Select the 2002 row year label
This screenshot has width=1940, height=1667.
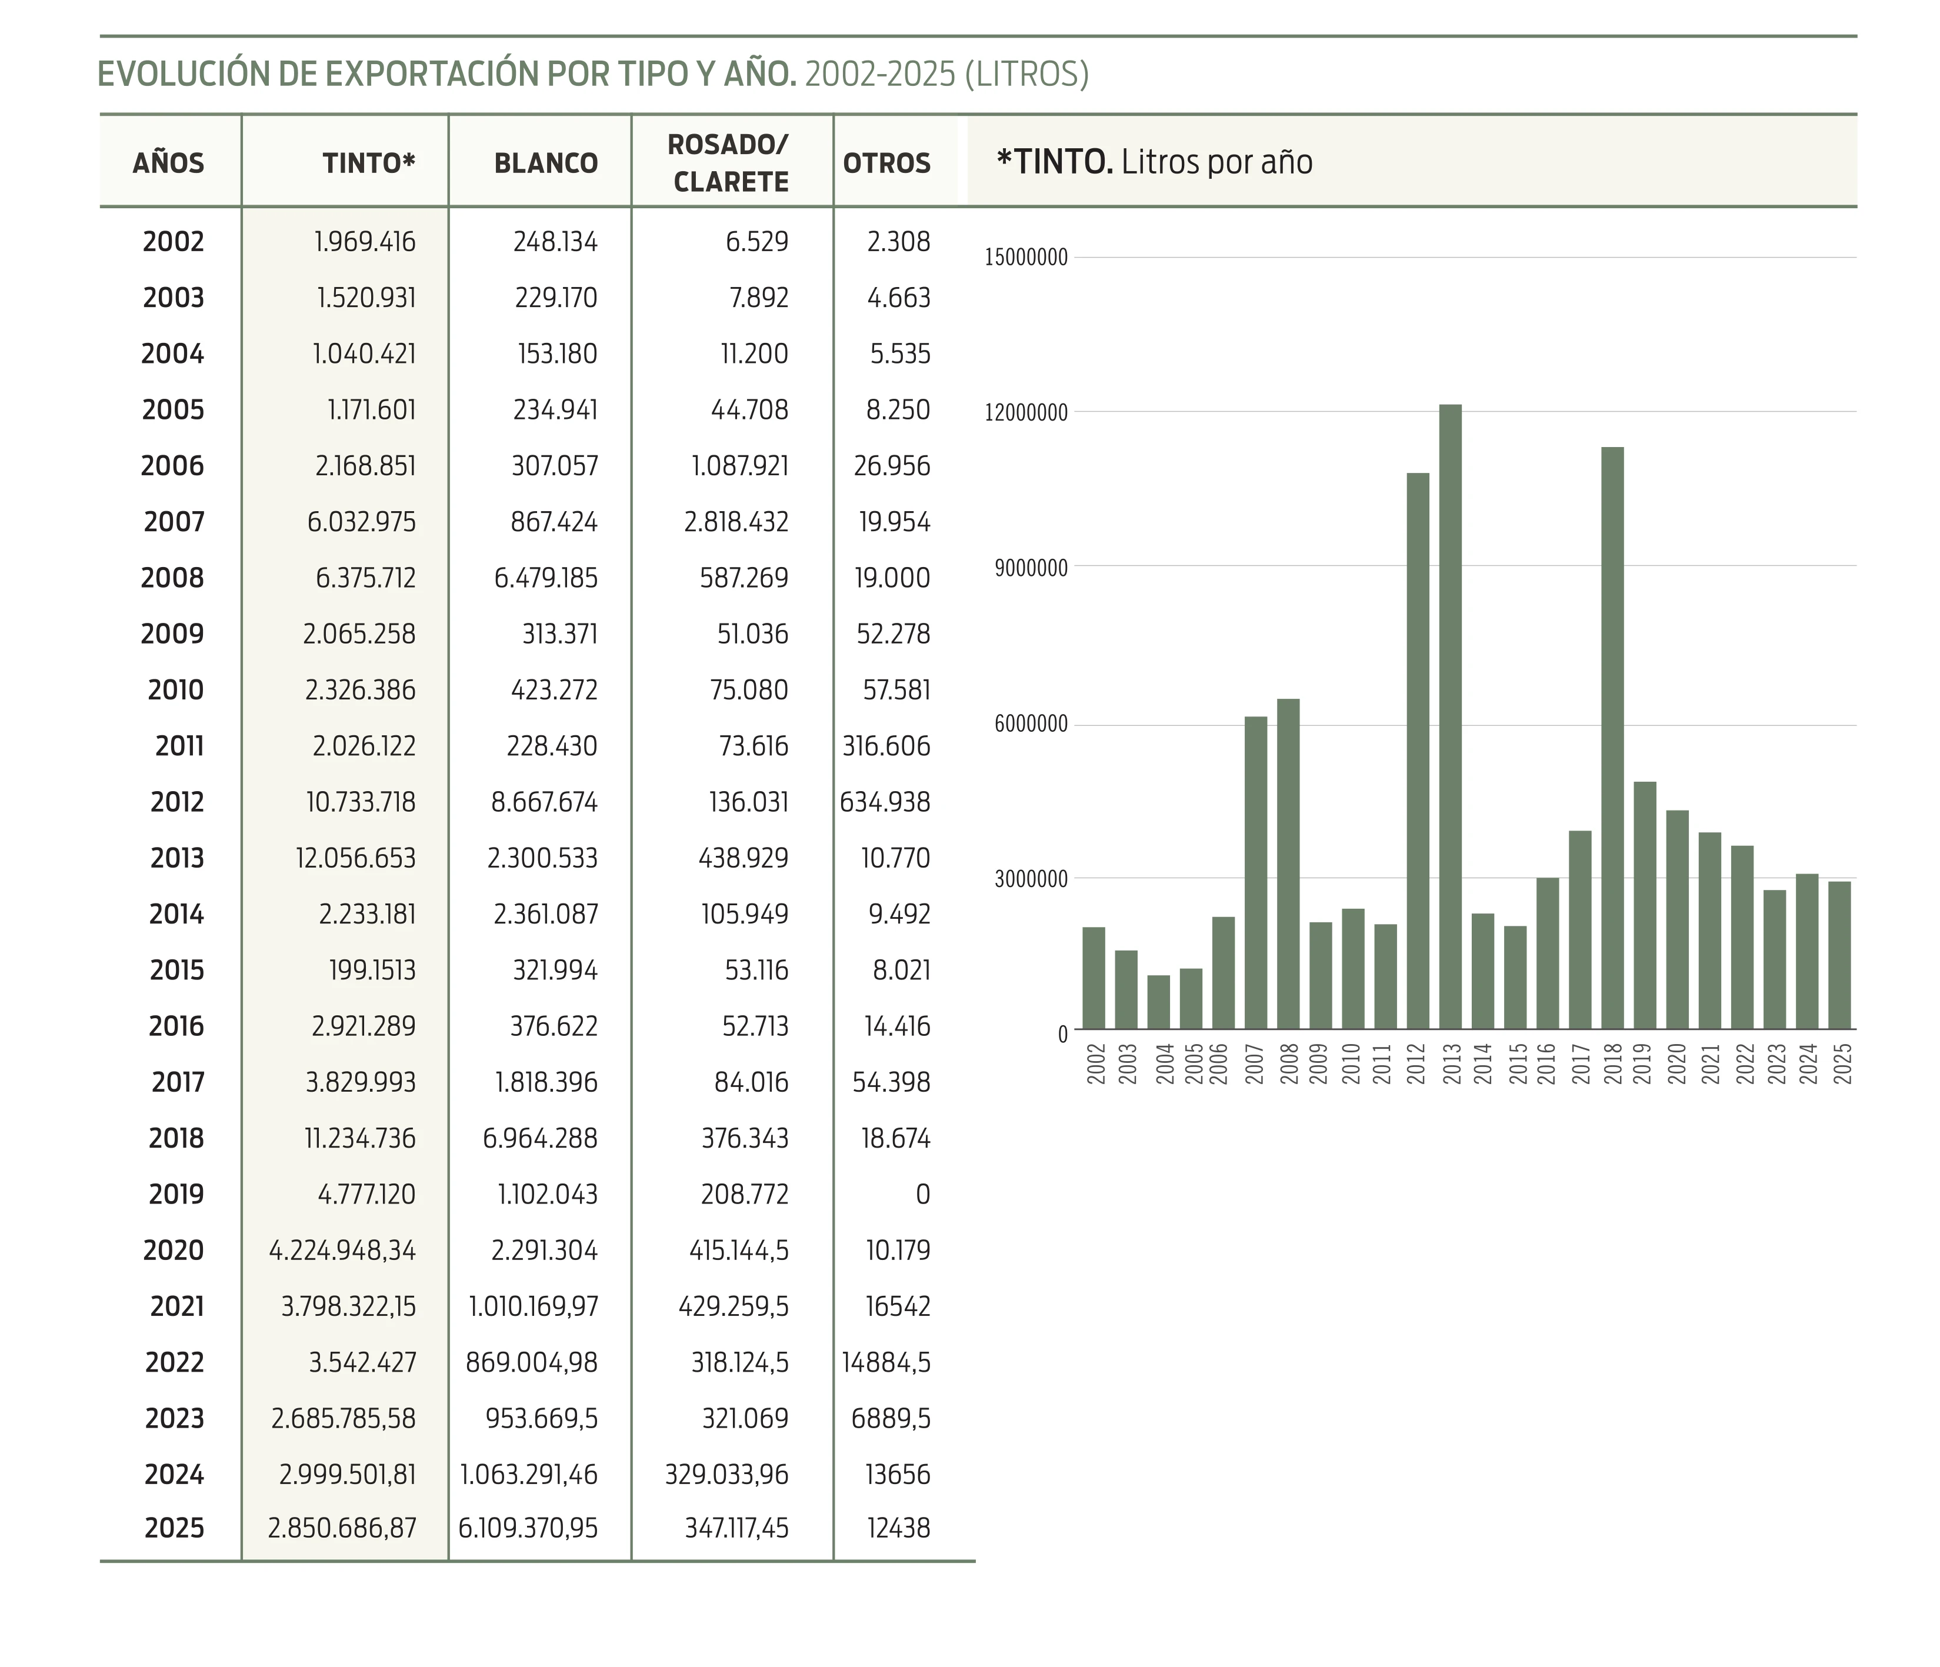(173, 242)
